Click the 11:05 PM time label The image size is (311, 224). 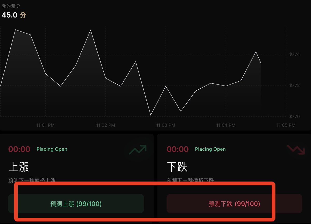point(286,125)
